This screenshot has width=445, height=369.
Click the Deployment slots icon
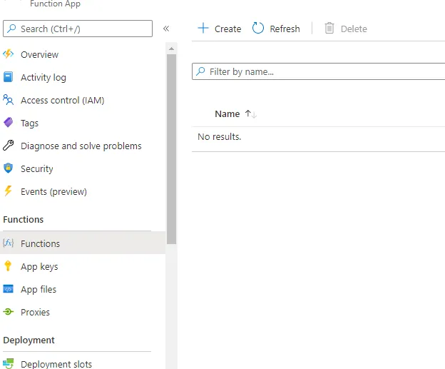[9, 363]
